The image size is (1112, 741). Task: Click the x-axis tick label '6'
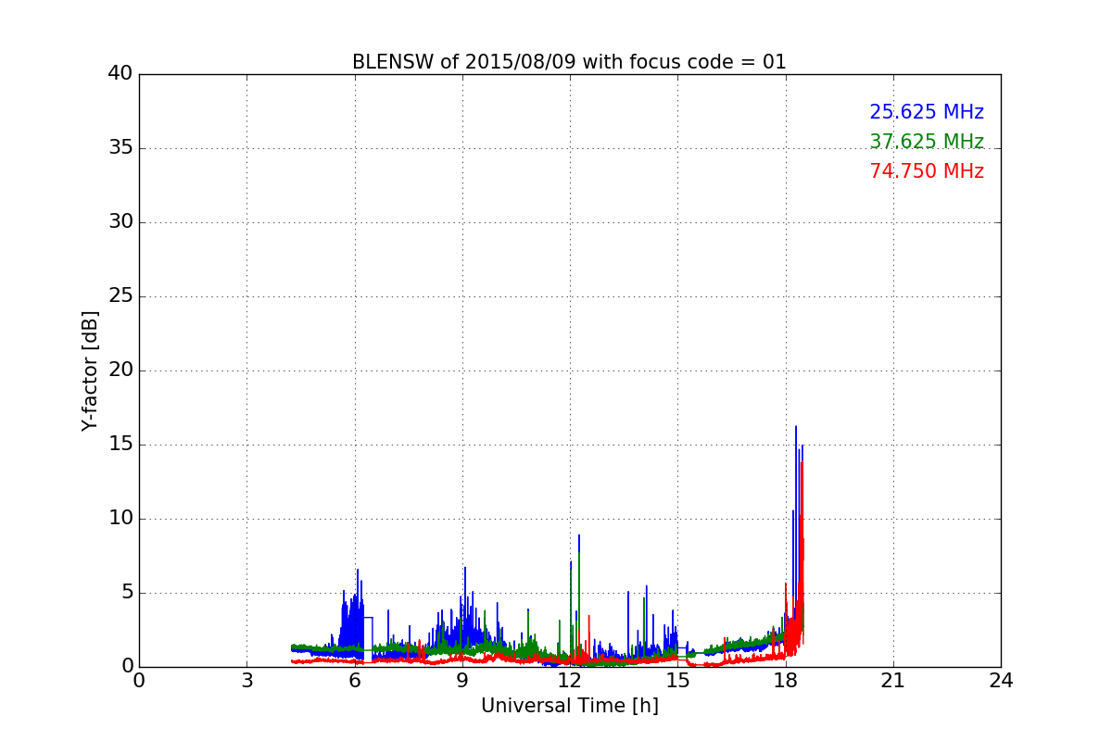355,681
